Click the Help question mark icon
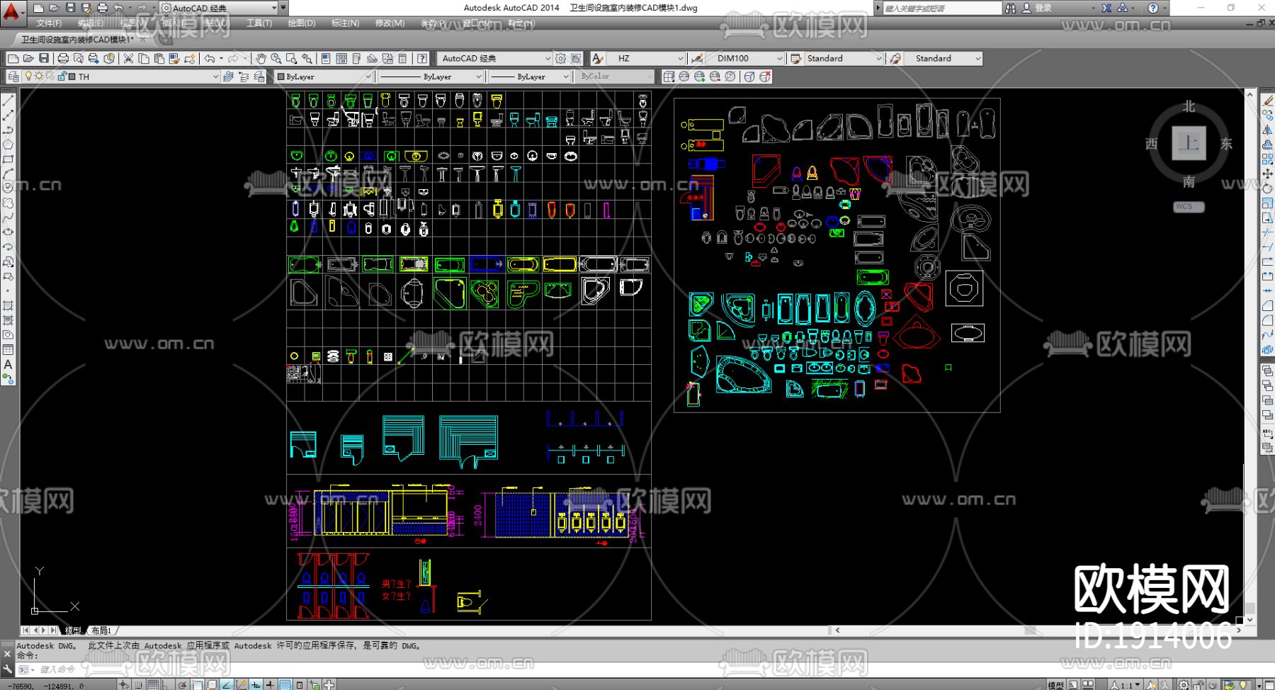 [x=422, y=59]
